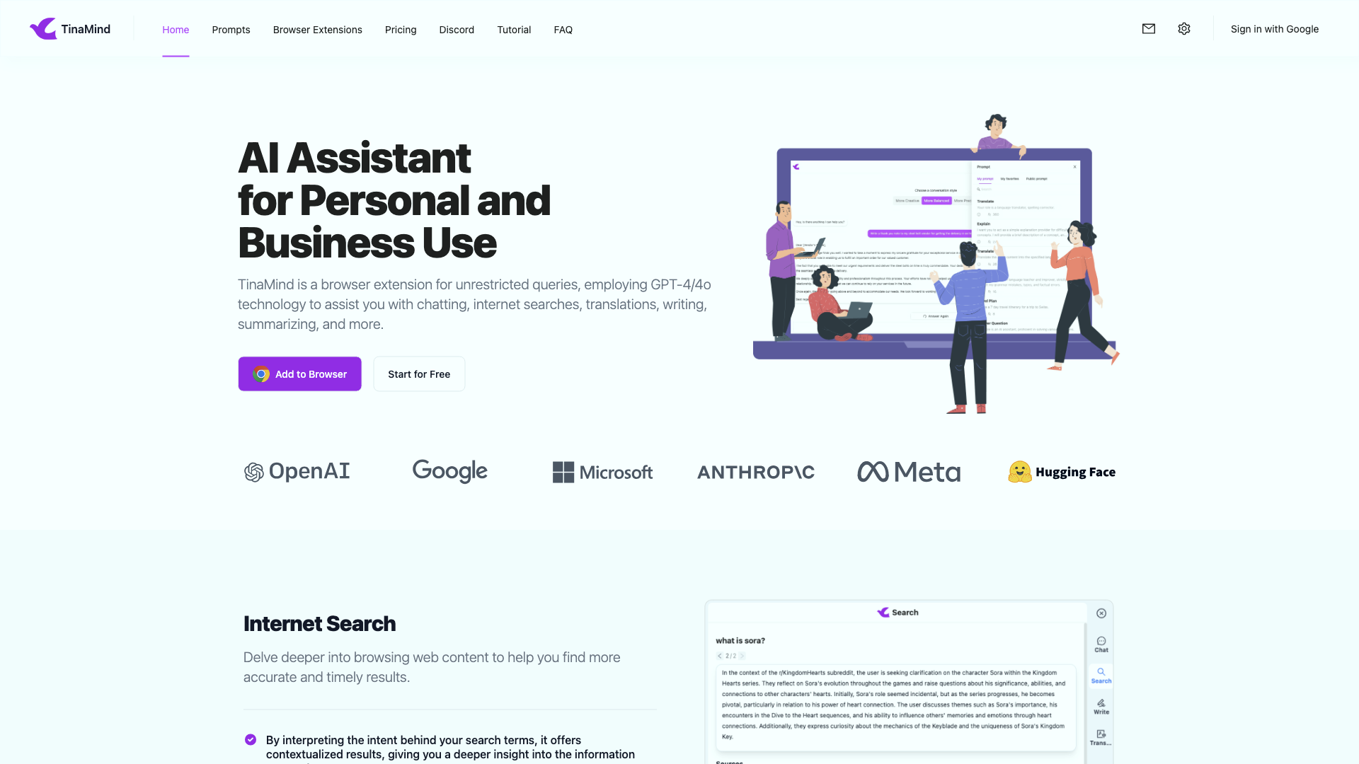Click the Discord navigation link
This screenshot has width=1359, height=764.
click(457, 30)
